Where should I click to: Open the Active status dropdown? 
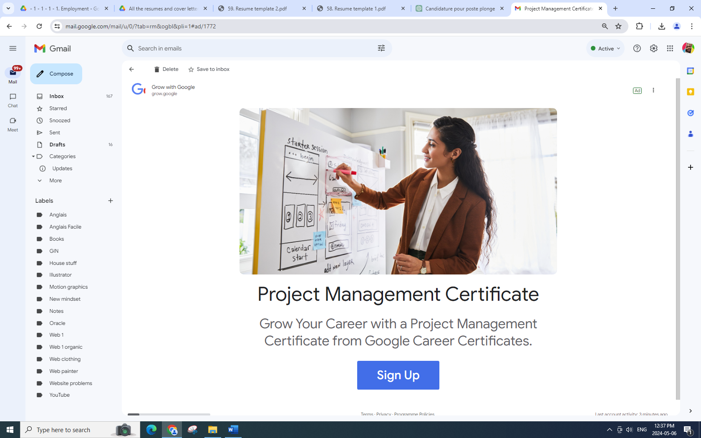pyautogui.click(x=605, y=48)
